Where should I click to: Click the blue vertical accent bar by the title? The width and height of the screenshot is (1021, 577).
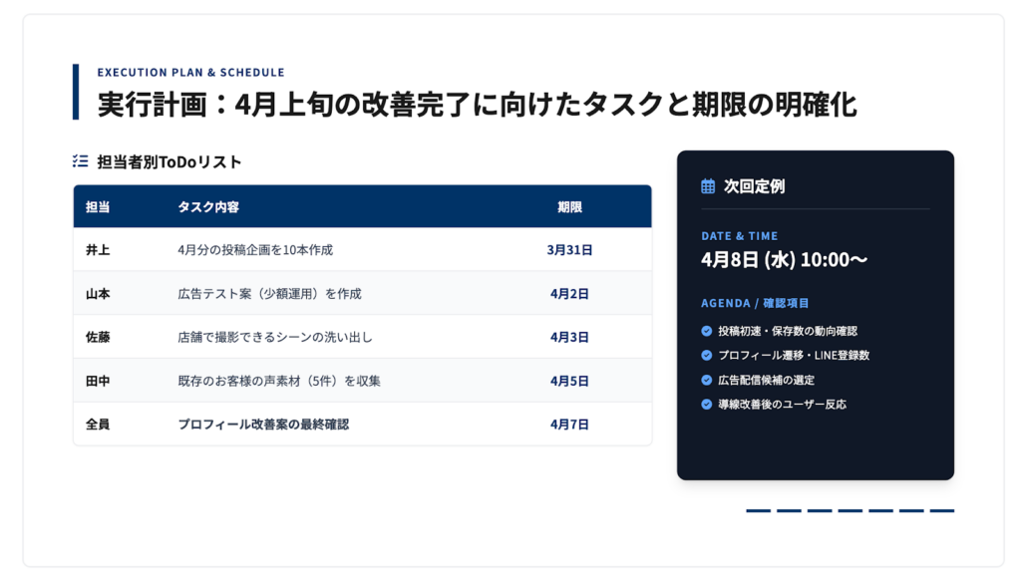[x=76, y=92]
